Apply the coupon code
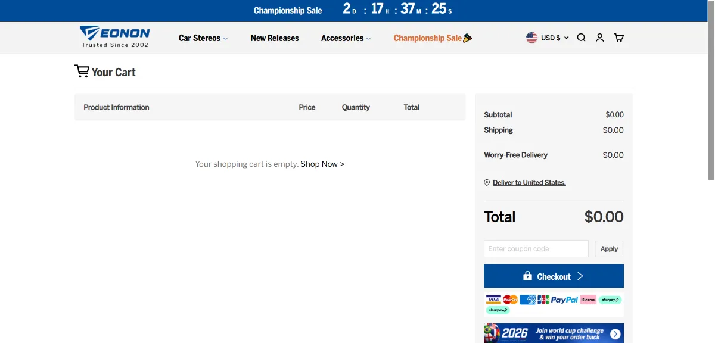This screenshot has width=715, height=343. (609, 249)
